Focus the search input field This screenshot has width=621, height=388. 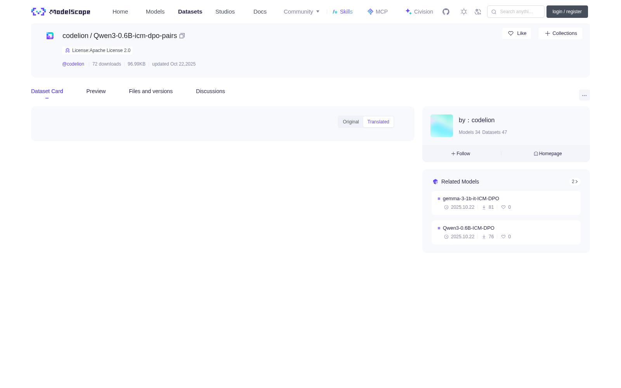coord(516,12)
